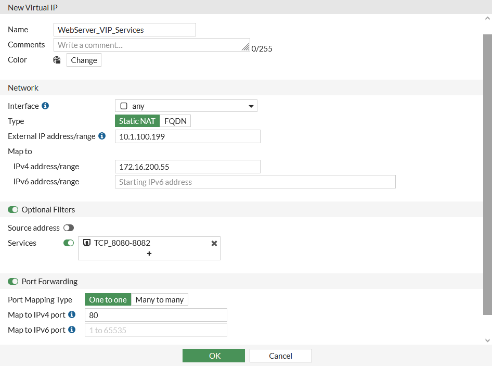Toggle the Optional Filters switch

[13, 209]
